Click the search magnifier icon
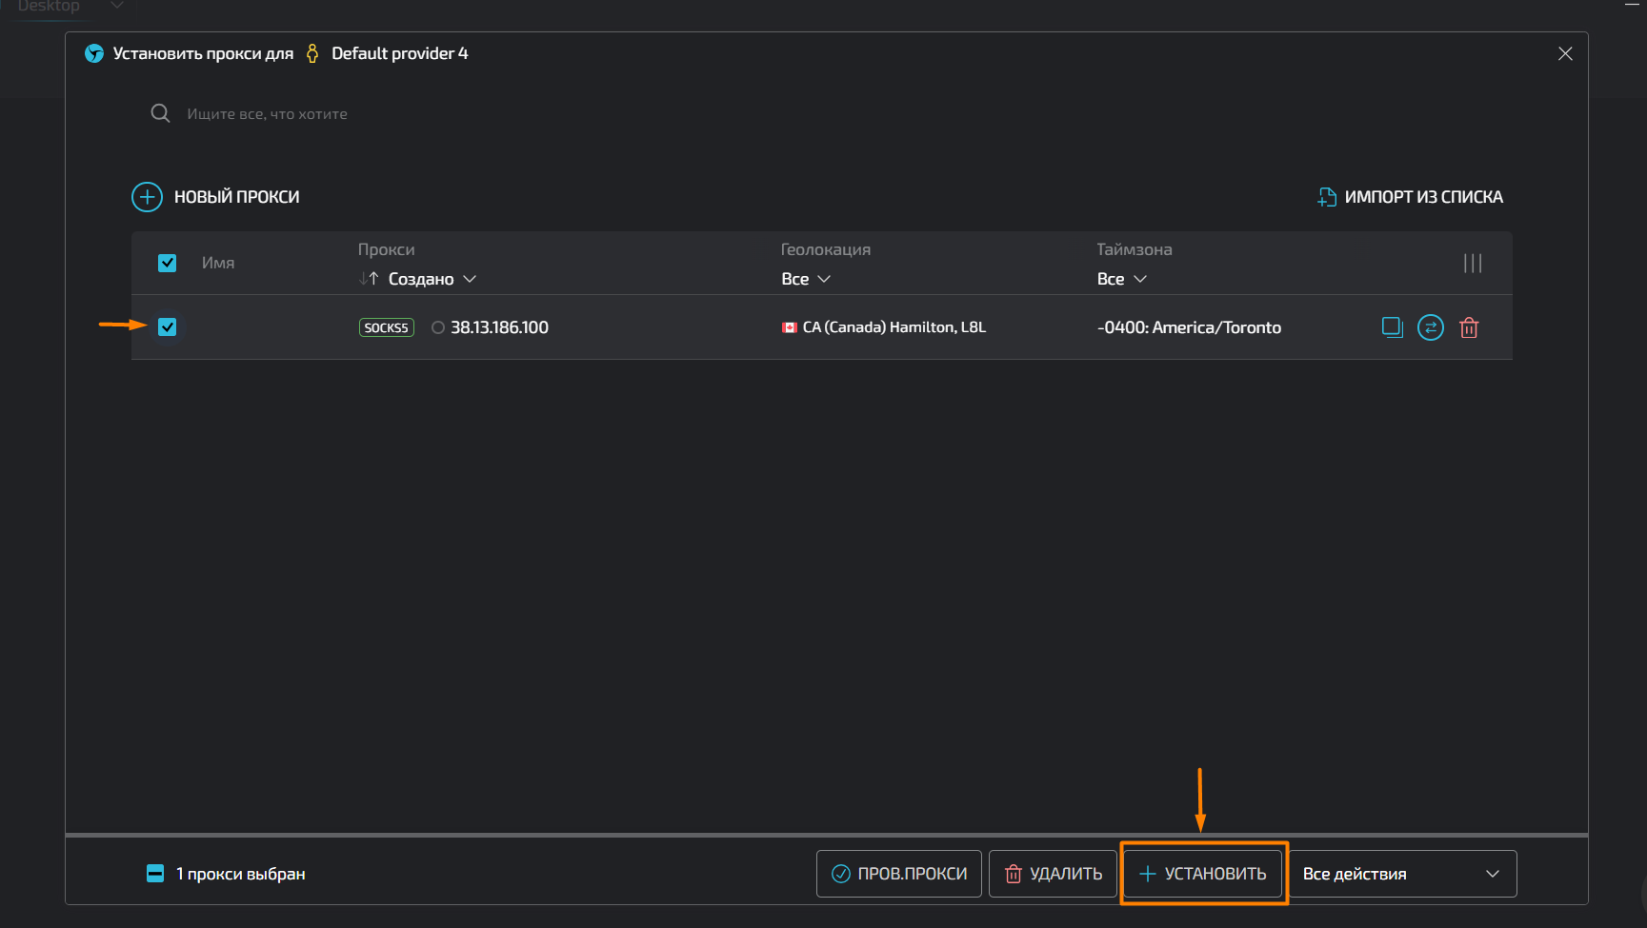1647x928 pixels. pos(160,113)
